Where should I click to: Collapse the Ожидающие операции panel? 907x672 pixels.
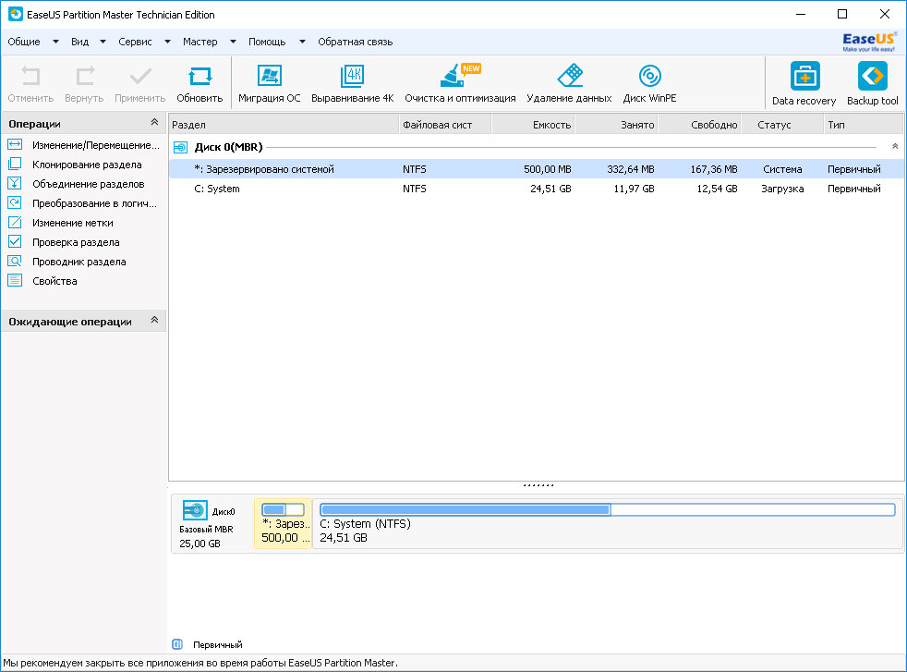pos(154,320)
